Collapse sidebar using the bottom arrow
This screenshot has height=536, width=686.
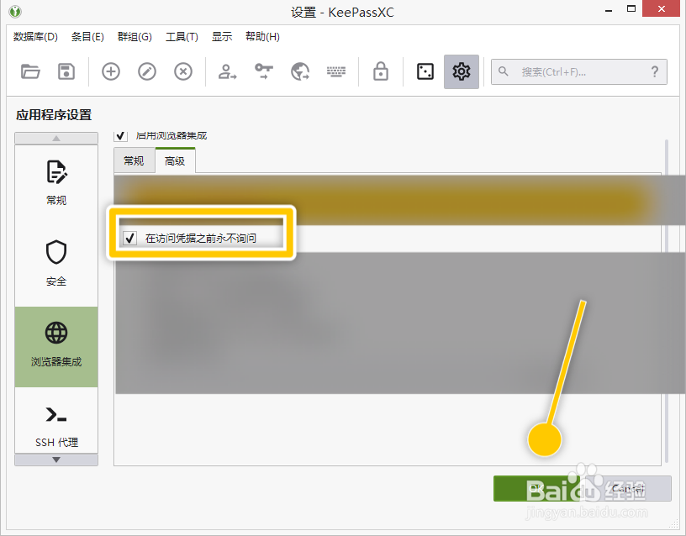pyautogui.click(x=56, y=459)
